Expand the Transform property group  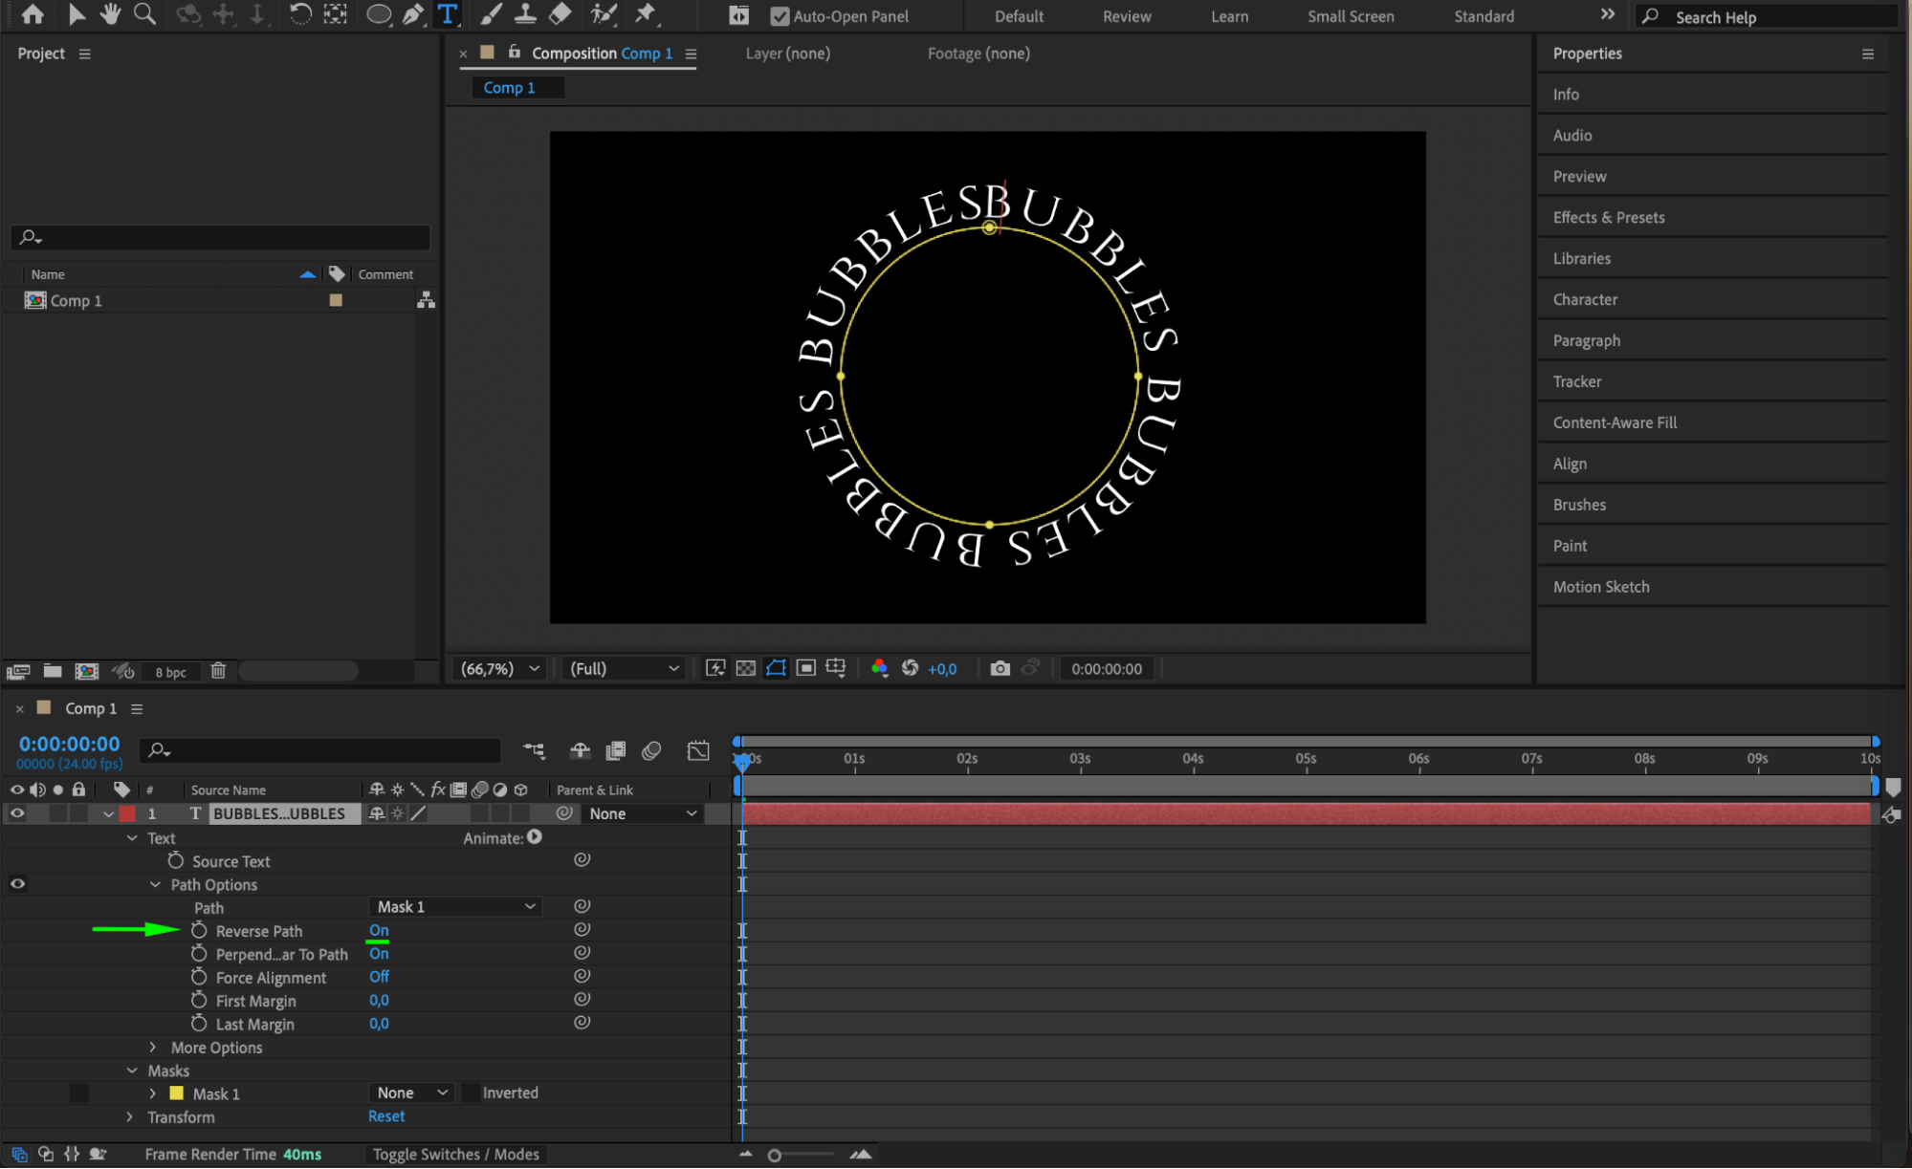131,1116
